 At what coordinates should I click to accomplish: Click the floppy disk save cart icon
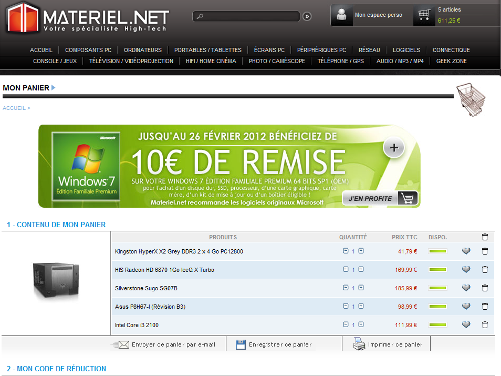(241, 344)
